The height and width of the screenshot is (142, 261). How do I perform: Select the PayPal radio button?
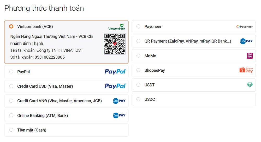click(11, 72)
